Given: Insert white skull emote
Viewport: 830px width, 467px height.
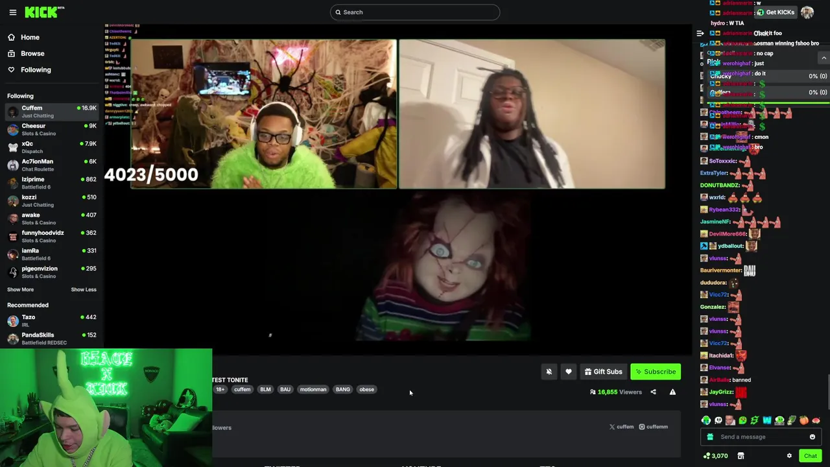Looking at the screenshot, I should [718, 420].
